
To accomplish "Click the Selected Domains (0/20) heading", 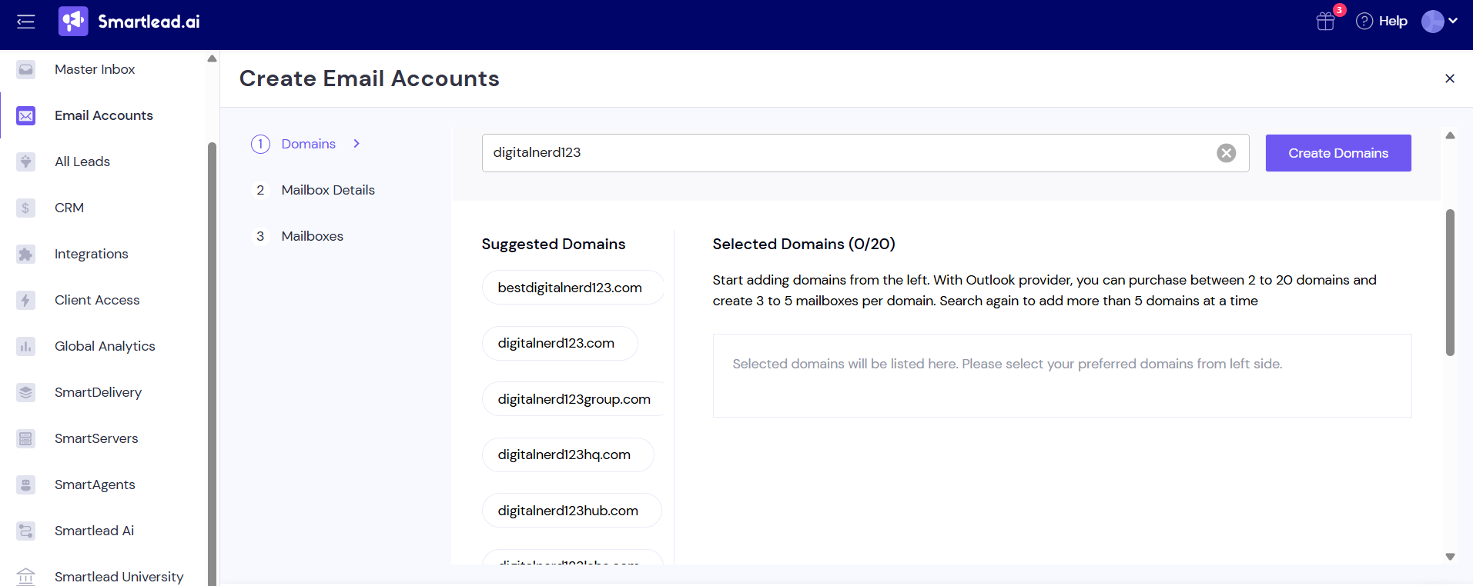I will pos(804,244).
